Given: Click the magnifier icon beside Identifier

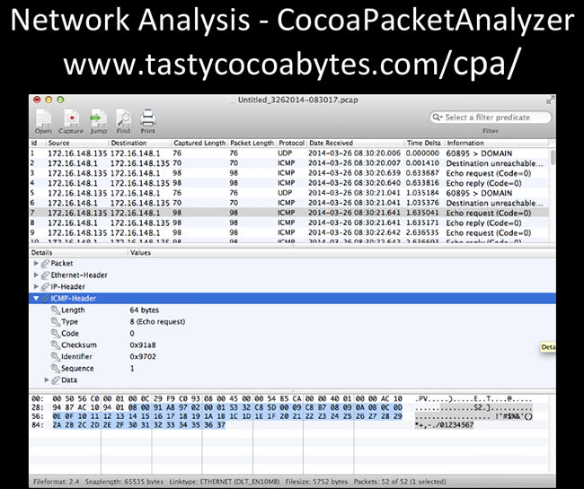Looking at the screenshot, I should point(56,356).
